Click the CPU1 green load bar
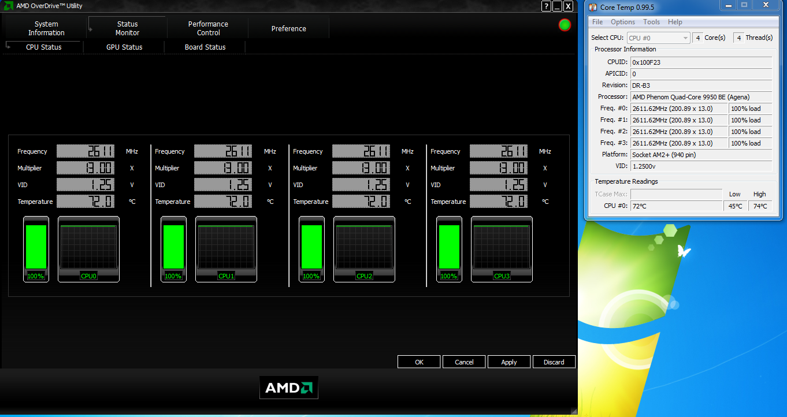The width and height of the screenshot is (787, 417). (173, 247)
